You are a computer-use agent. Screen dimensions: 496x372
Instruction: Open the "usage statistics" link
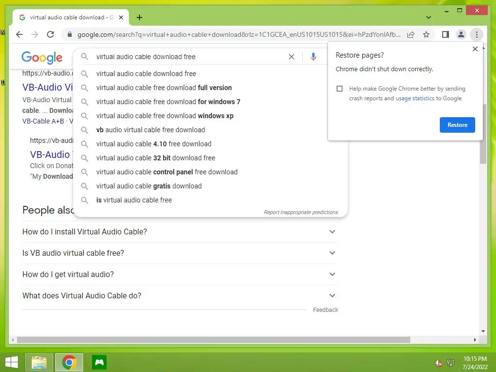(x=415, y=98)
